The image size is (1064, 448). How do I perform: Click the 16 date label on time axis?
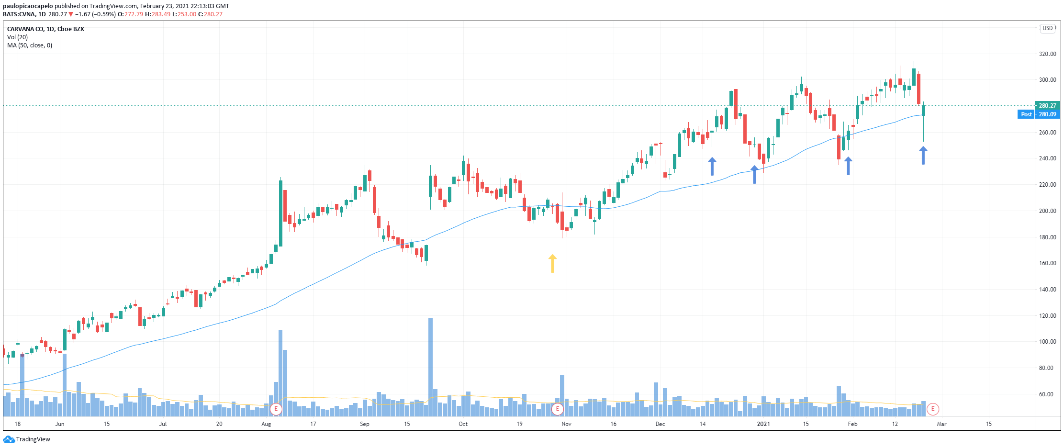[614, 424]
